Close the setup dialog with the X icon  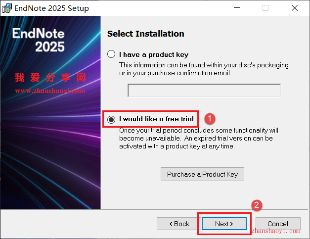coord(295,8)
